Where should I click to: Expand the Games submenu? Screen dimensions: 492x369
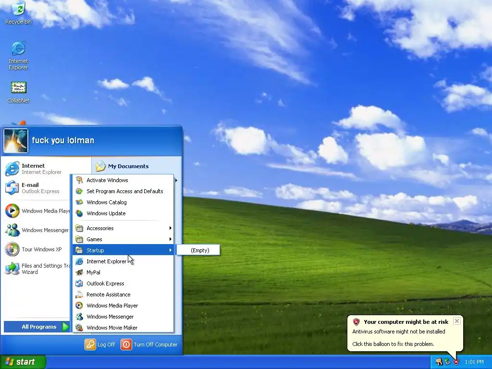[x=123, y=239]
